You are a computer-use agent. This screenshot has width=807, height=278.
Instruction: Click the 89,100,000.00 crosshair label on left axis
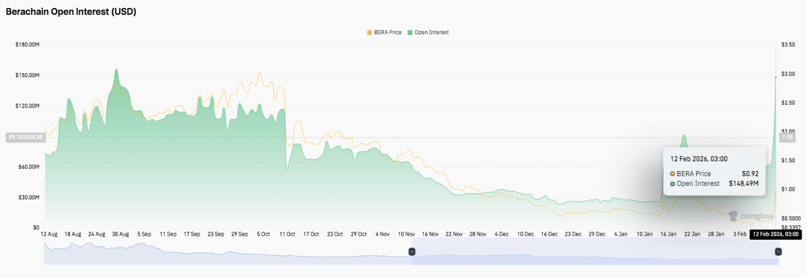pos(25,137)
